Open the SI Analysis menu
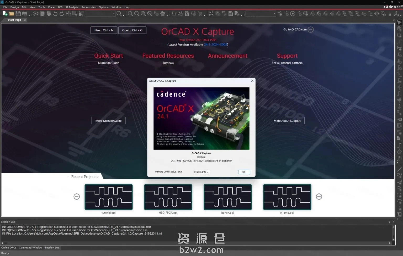403x256 pixels. click(x=72, y=7)
